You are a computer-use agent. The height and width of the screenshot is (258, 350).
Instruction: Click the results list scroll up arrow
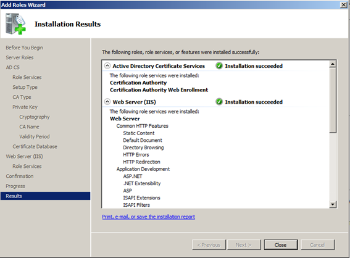tap(333, 64)
